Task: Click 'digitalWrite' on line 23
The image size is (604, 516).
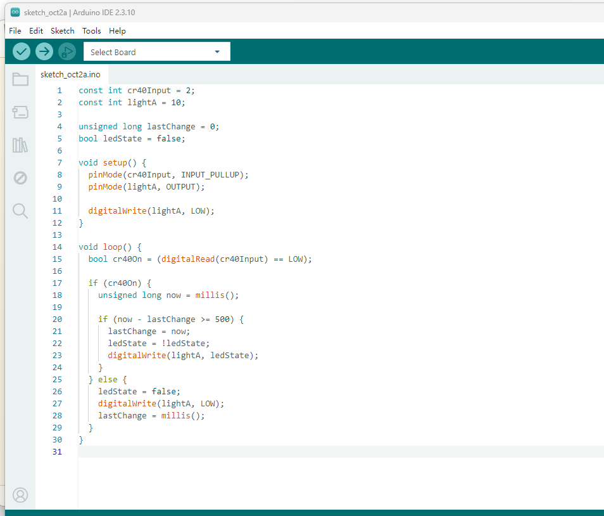Action: 137,356
